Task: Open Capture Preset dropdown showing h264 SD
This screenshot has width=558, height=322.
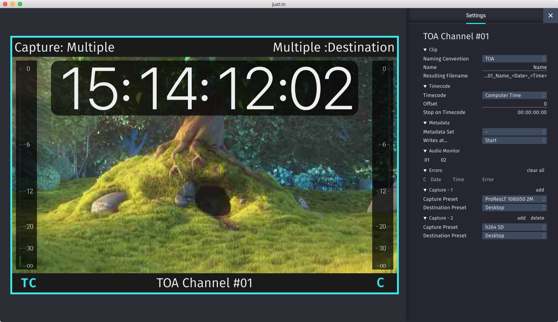Action: (514, 227)
